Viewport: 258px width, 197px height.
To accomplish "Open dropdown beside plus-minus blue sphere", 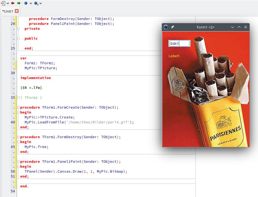I will 41,3.
